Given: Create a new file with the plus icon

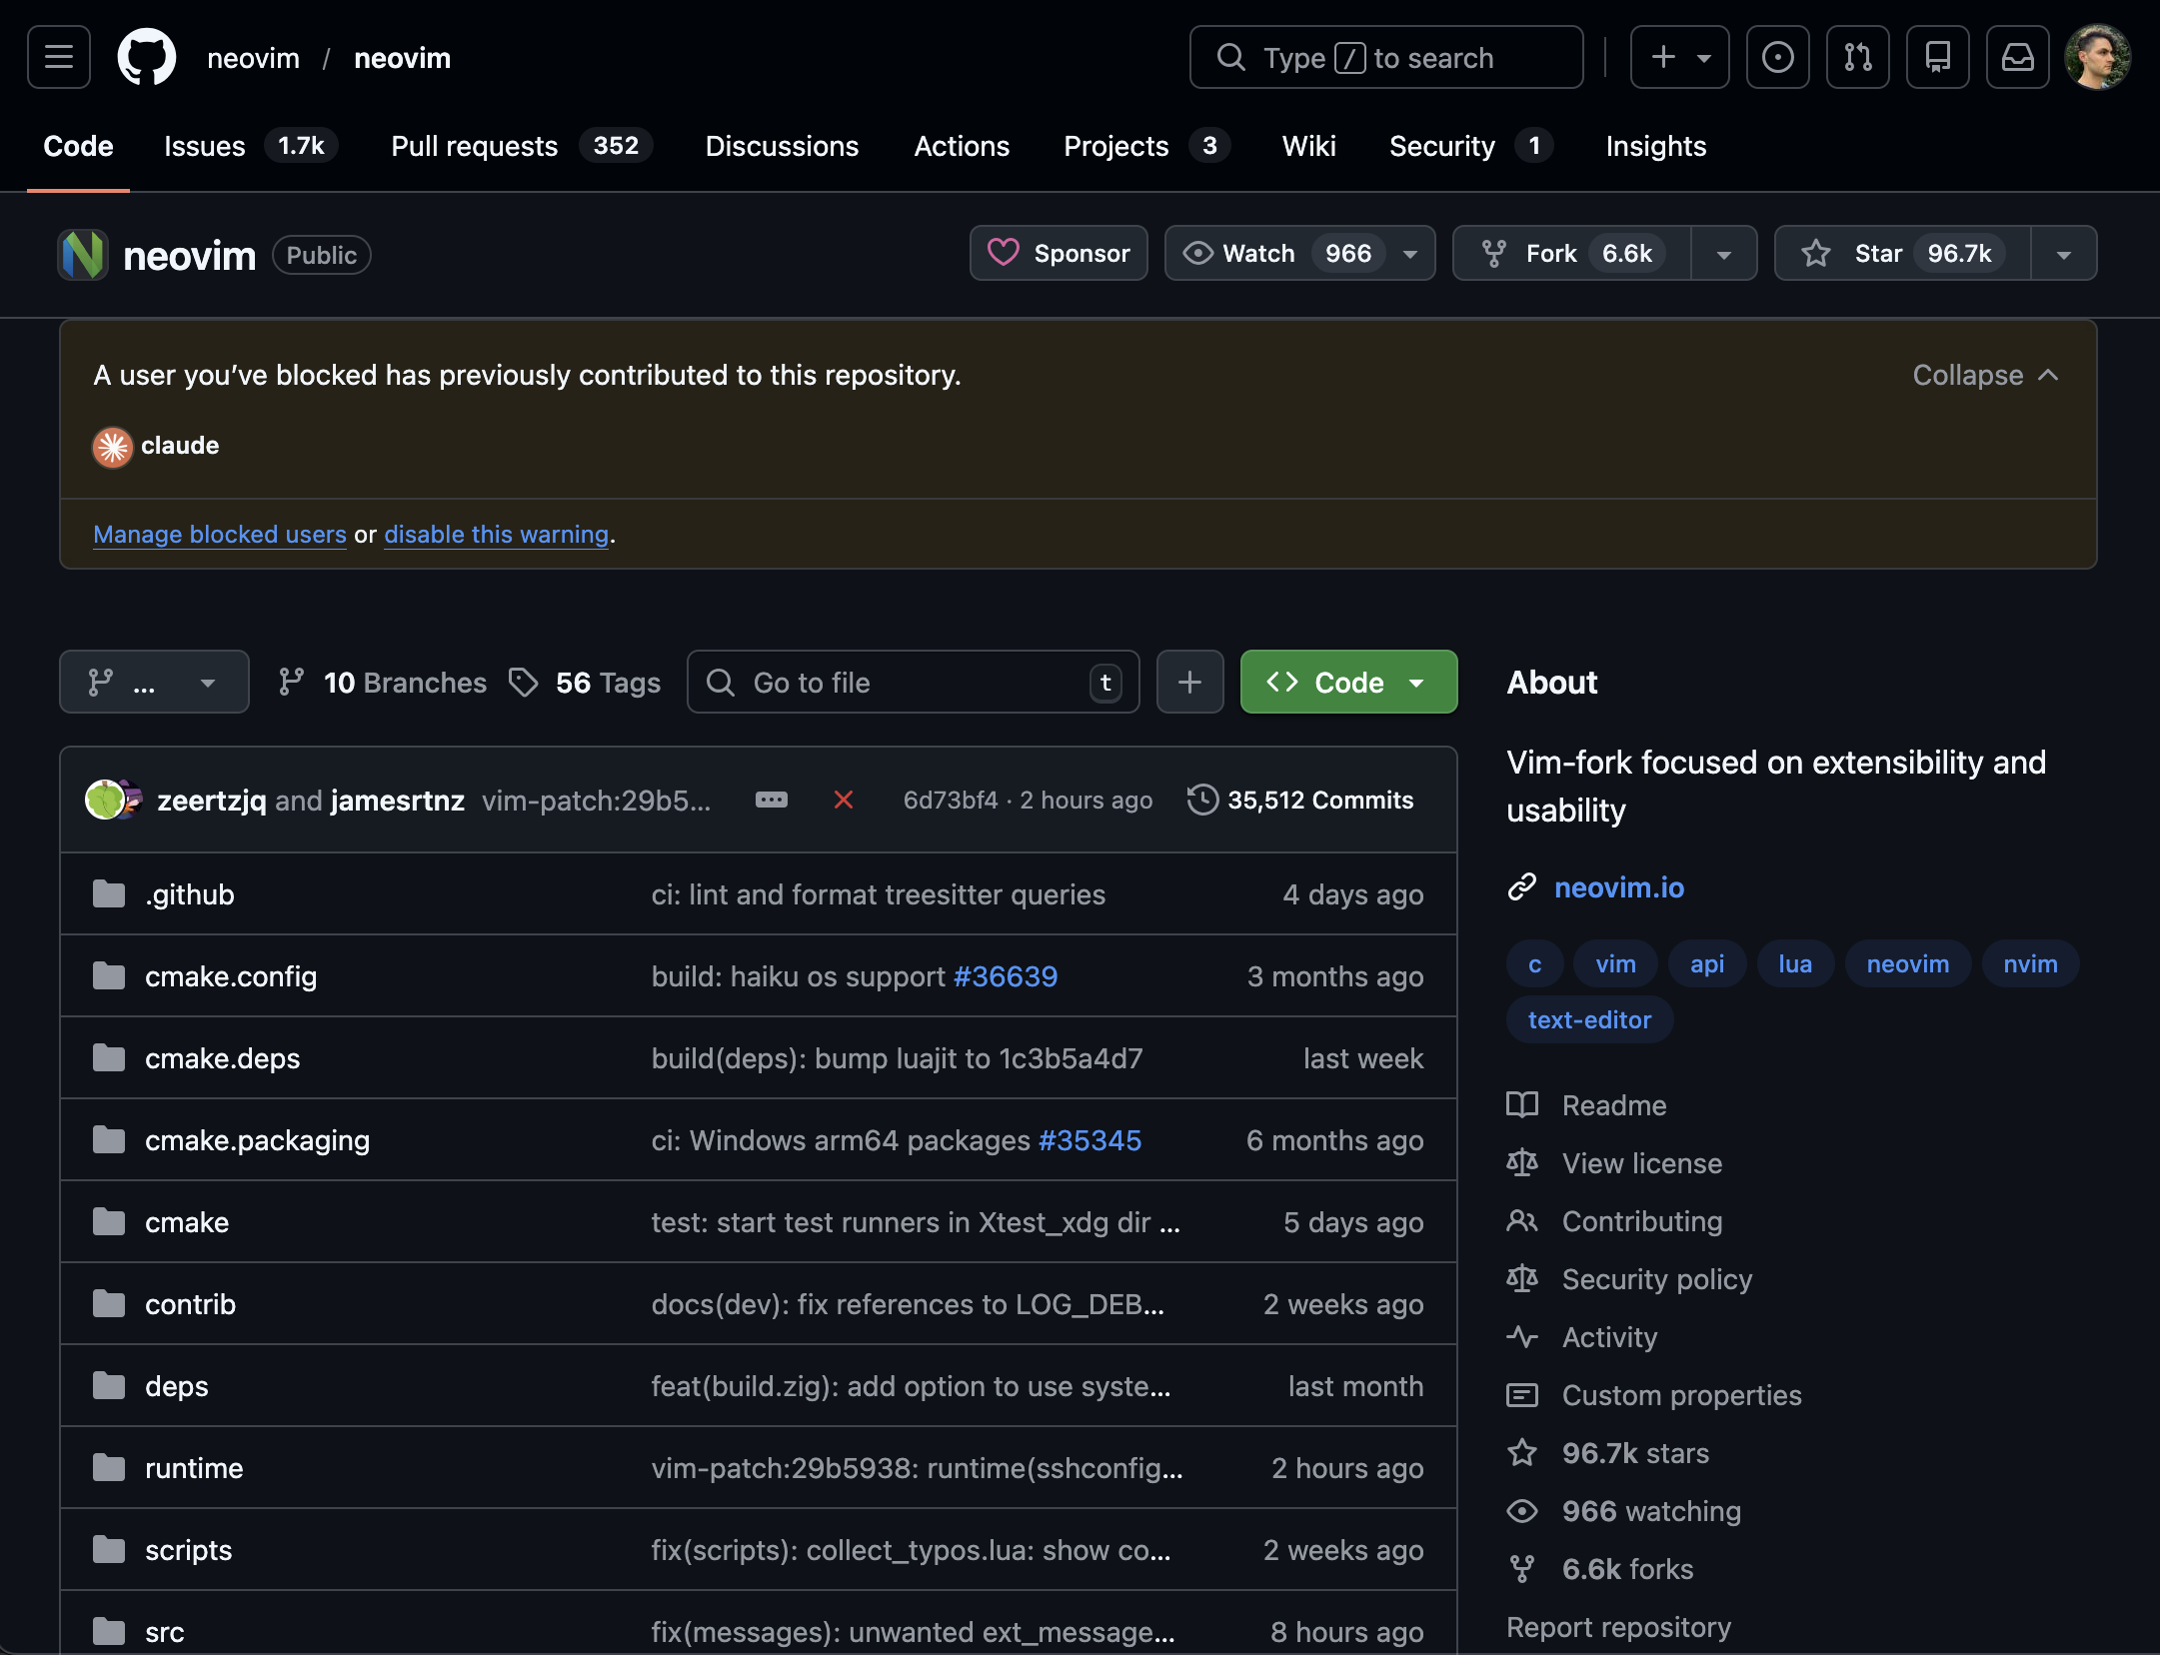Looking at the screenshot, I should coord(1189,682).
